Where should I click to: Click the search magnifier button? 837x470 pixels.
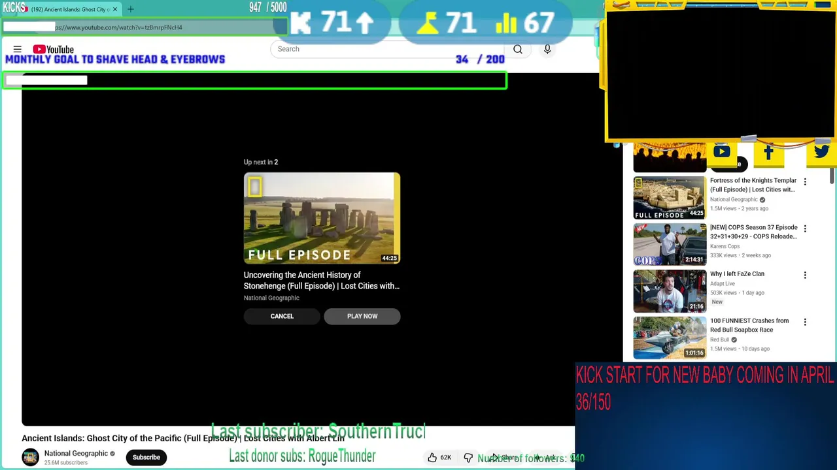point(517,49)
